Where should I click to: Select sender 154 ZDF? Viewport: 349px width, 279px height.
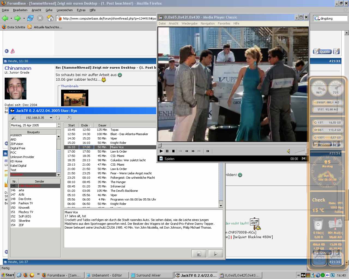pyautogui.click(x=35, y=225)
